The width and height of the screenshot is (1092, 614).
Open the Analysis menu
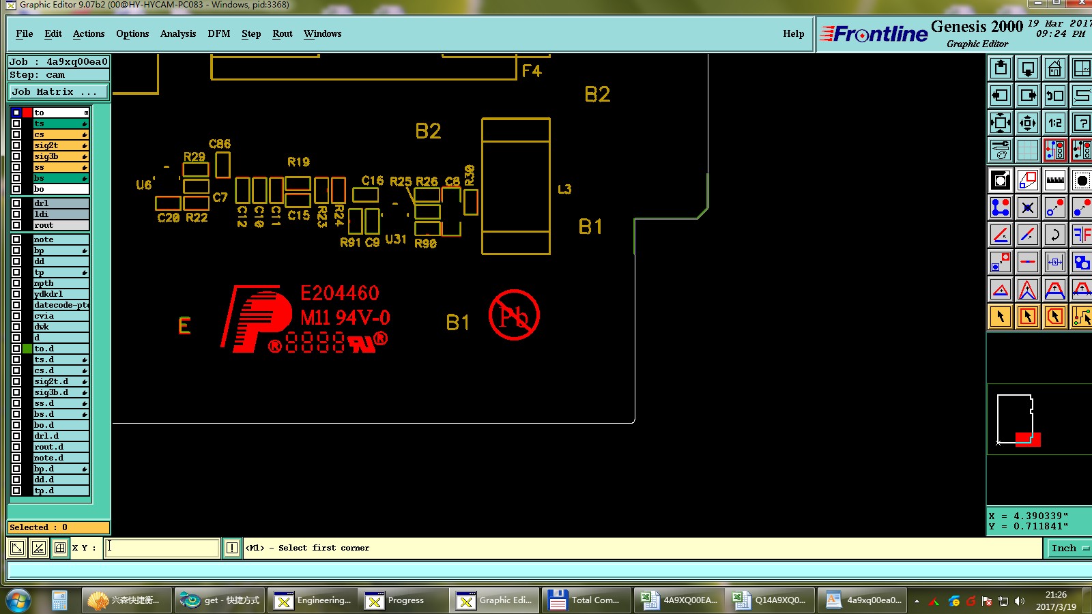coord(178,33)
